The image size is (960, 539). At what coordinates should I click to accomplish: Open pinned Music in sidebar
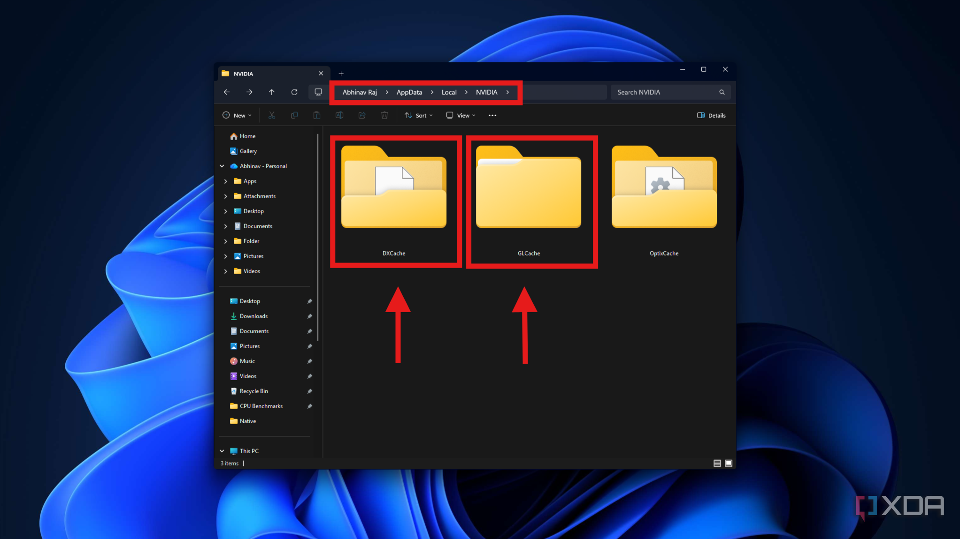click(x=242, y=361)
